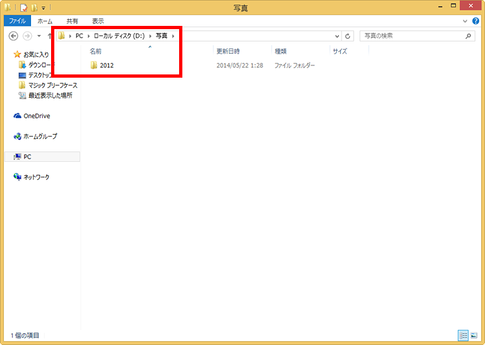Select 写真 in the address breadcrumb

[x=162, y=36]
